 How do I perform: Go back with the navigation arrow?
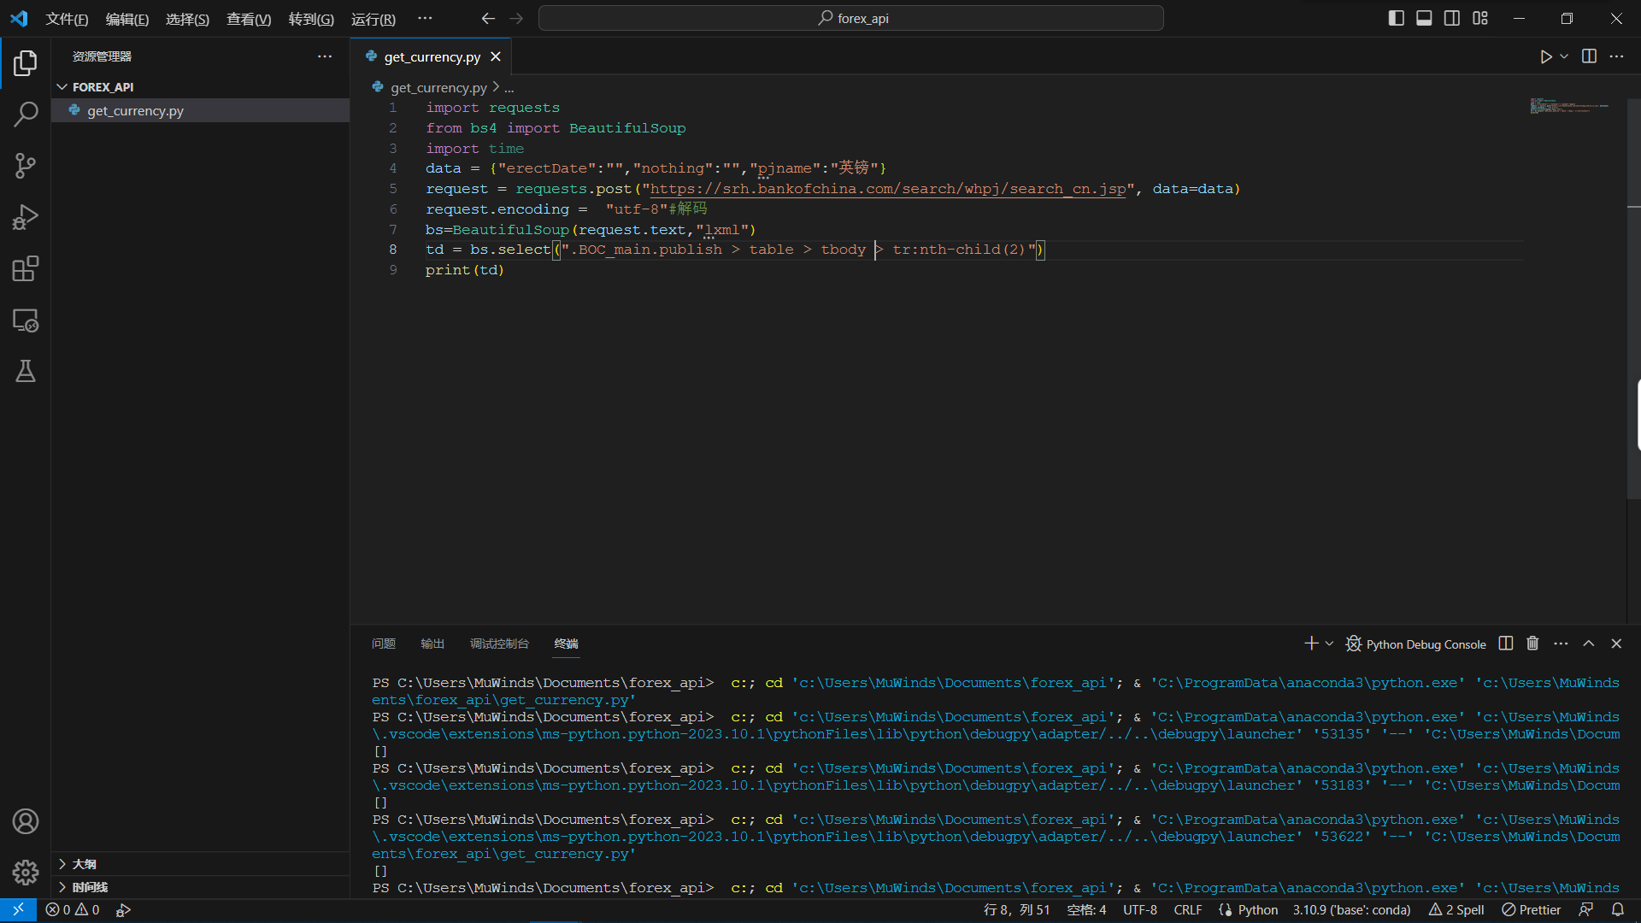488,18
